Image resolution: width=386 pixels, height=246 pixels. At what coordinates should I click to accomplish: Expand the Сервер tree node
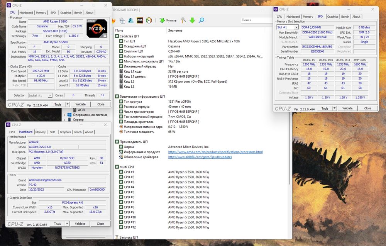click(64, 120)
